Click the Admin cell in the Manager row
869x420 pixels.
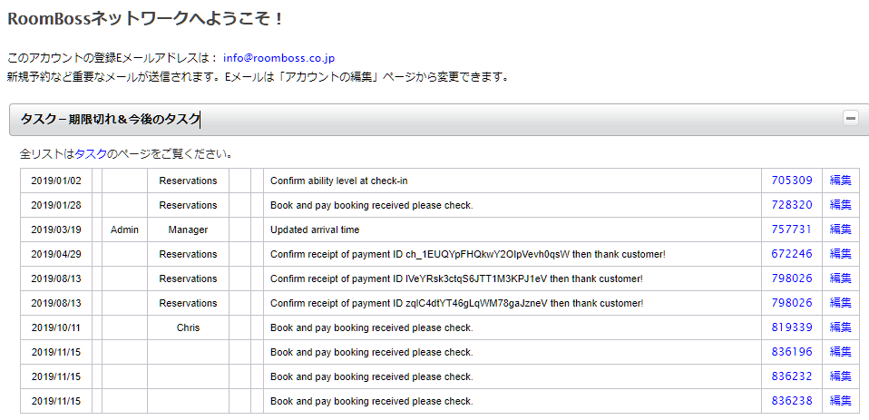pyautogui.click(x=124, y=230)
